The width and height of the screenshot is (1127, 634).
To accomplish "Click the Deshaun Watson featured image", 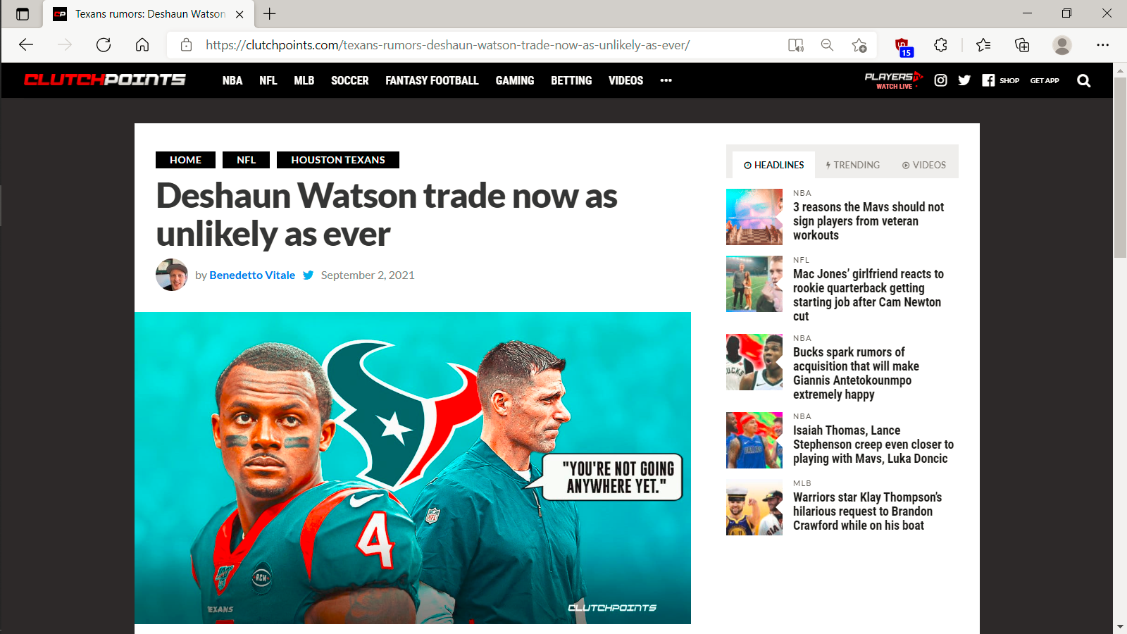I will pos(413,468).
